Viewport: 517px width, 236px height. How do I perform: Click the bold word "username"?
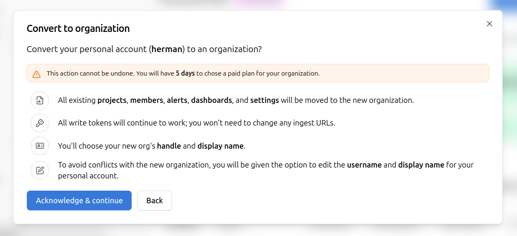364,165
